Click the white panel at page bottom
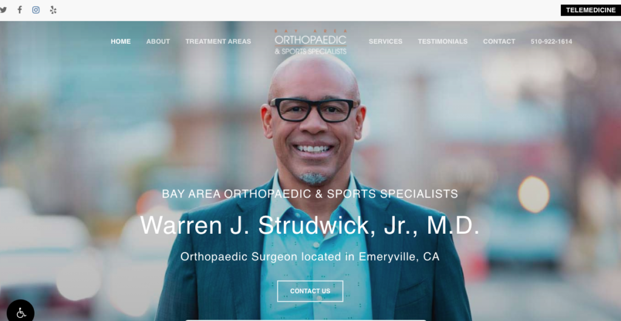This screenshot has width=621, height=321. coord(306,320)
